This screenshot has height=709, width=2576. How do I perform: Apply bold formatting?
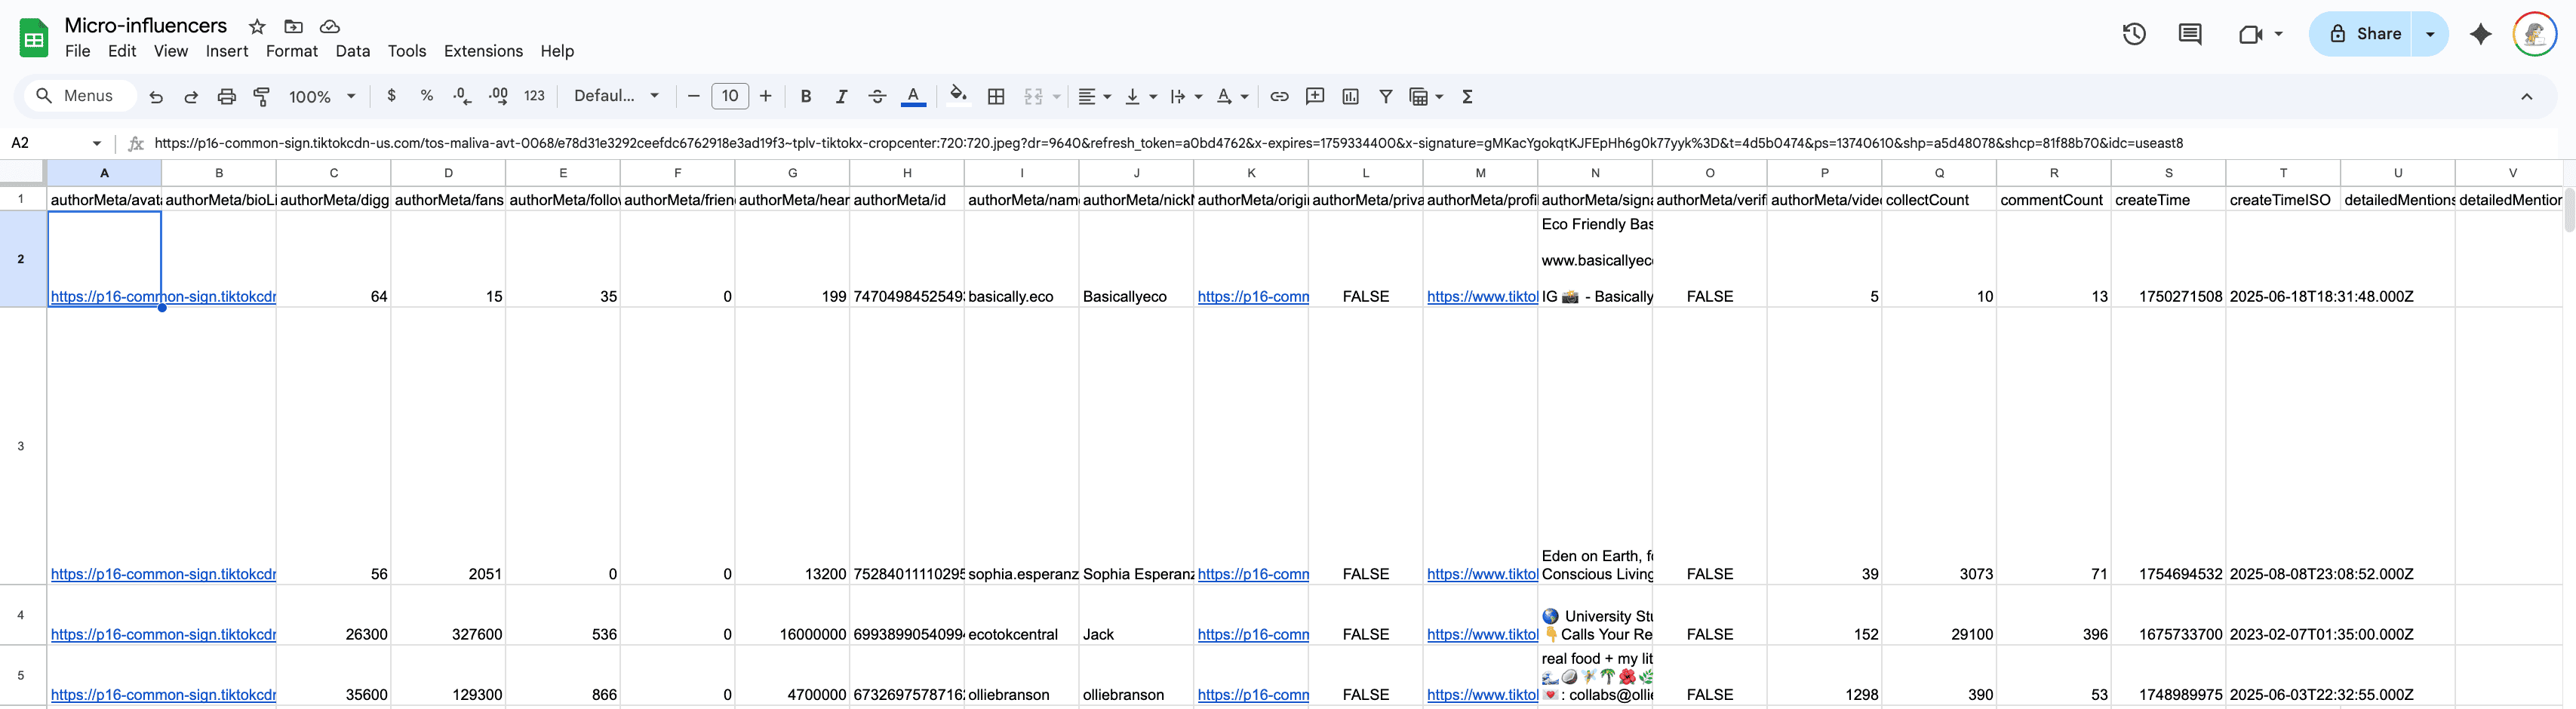click(x=806, y=96)
